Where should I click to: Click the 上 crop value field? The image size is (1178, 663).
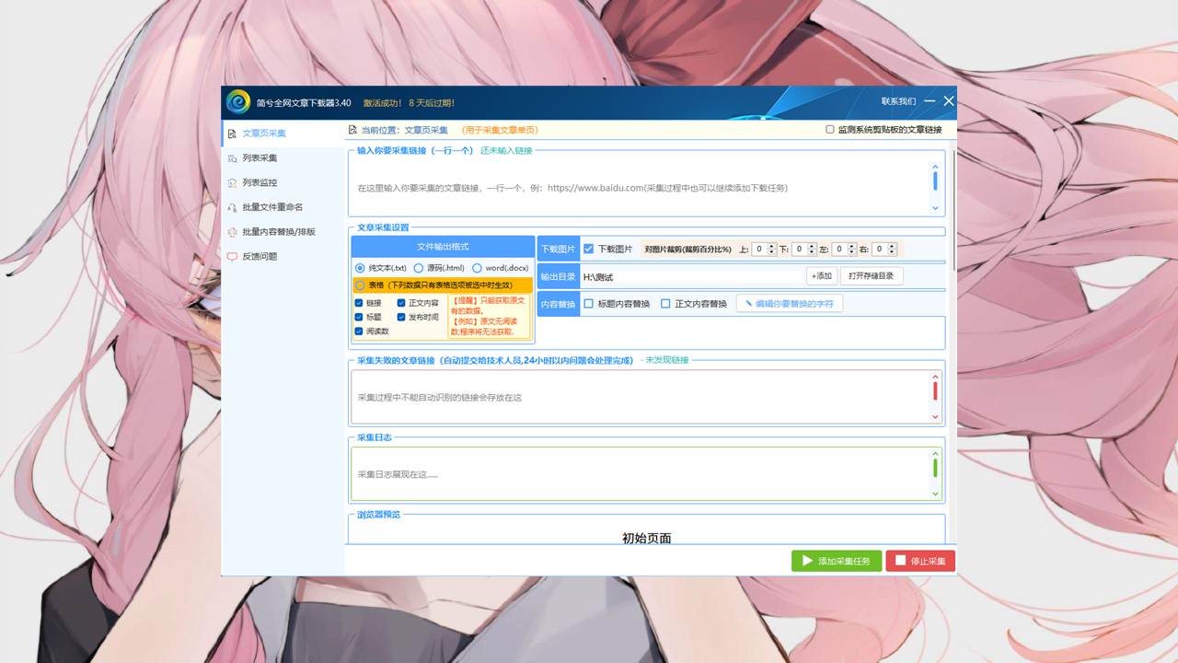[760, 249]
